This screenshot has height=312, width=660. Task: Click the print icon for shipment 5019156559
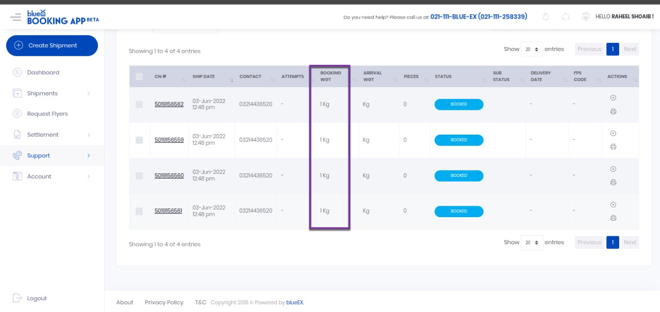click(x=613, y=147)
